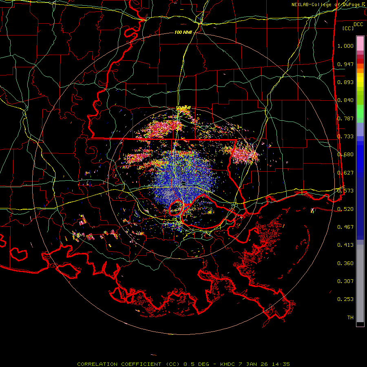The width and height of the screenshot is (367, 367).
Task: Click the 0.787 legend value
Action: (345, 118)
